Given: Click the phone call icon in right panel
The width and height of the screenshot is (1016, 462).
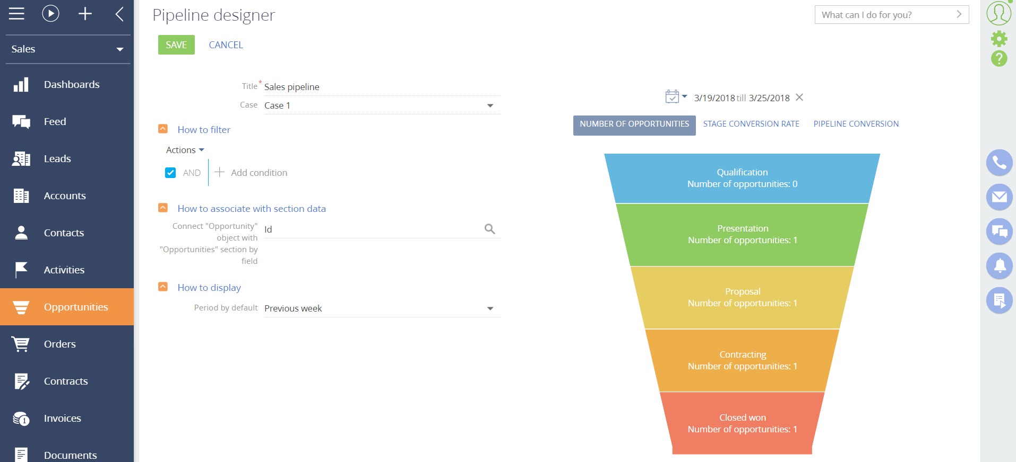Looking at the screenshot, I should (999, 163).
